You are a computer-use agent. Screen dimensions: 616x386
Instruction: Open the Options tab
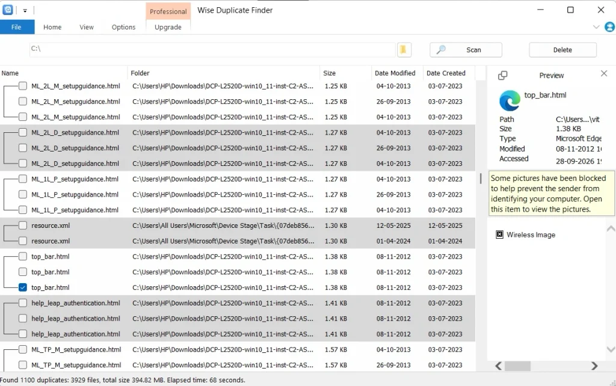[x=123, y=27]
